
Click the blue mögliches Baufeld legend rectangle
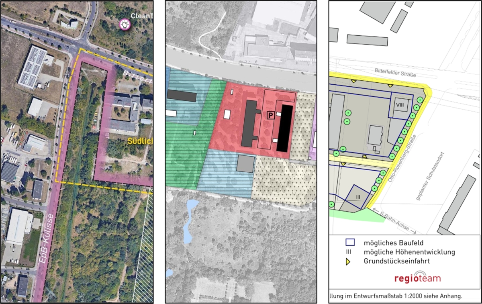349,242
